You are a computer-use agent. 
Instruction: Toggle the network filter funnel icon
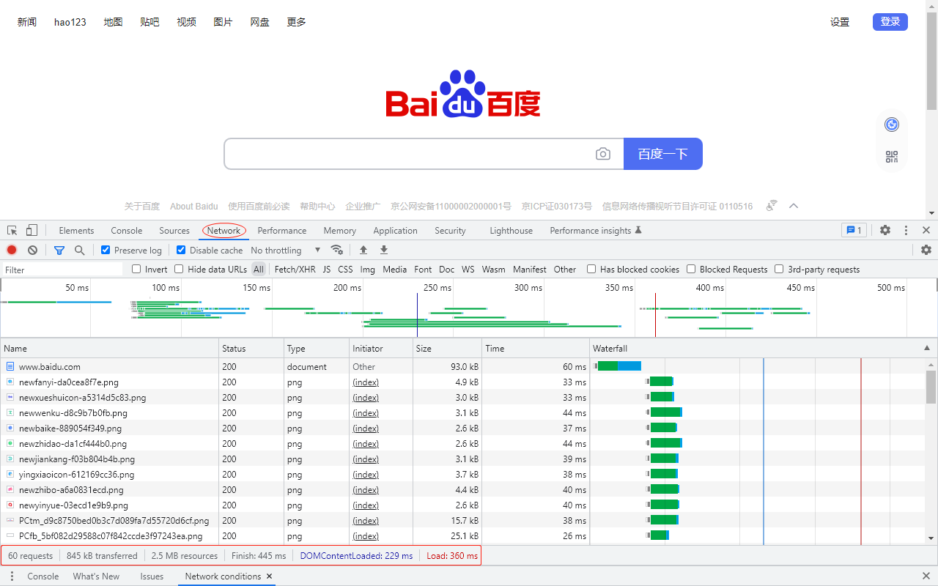pos(59,250)
